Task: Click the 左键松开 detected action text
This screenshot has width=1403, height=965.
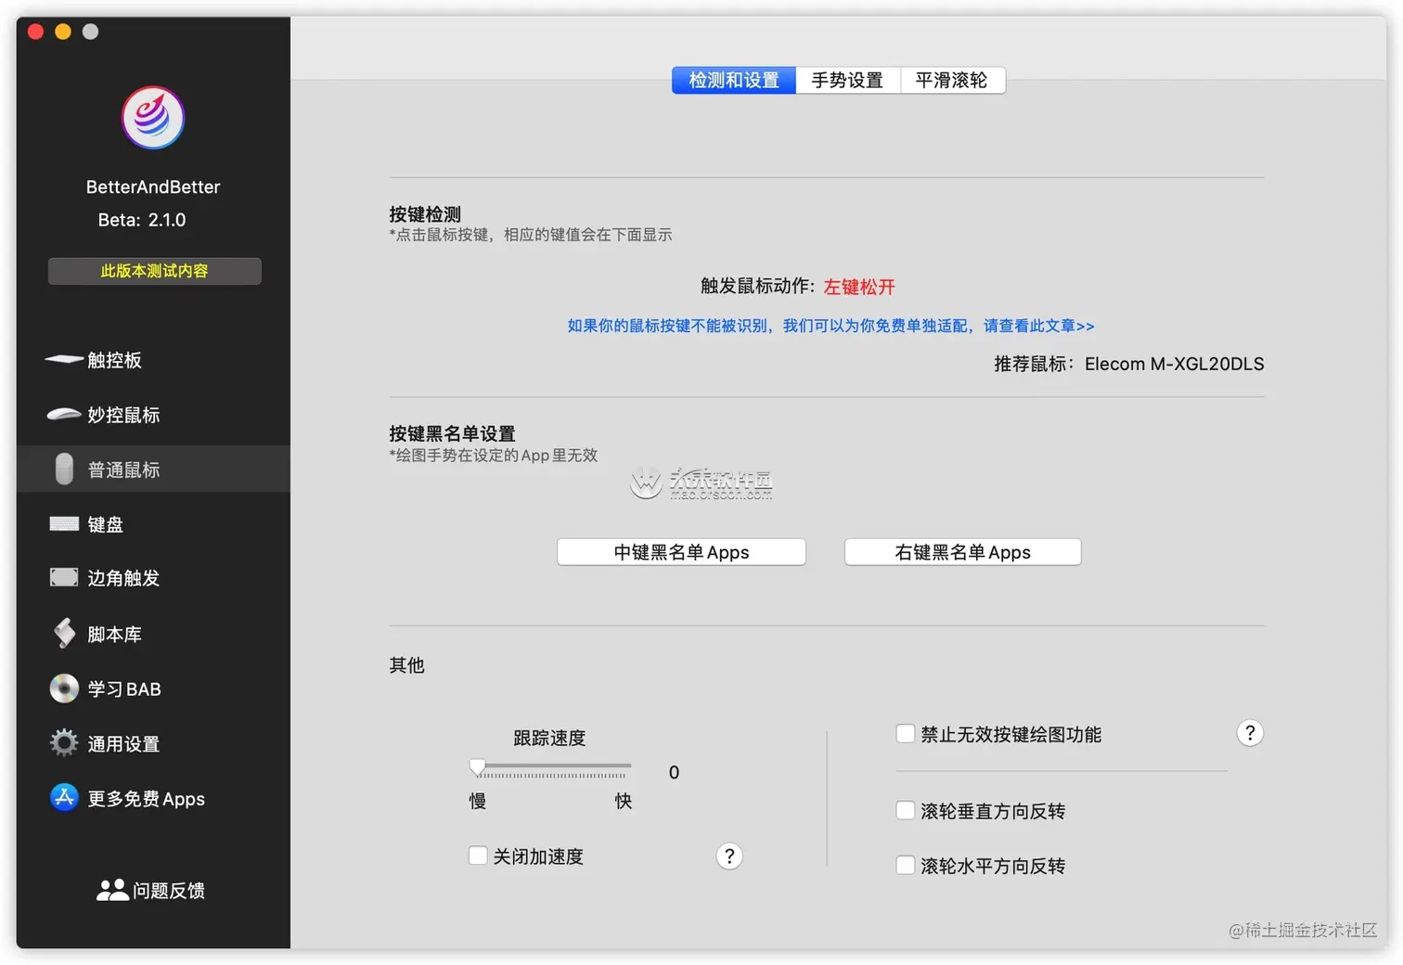Action: pos(859,287)
